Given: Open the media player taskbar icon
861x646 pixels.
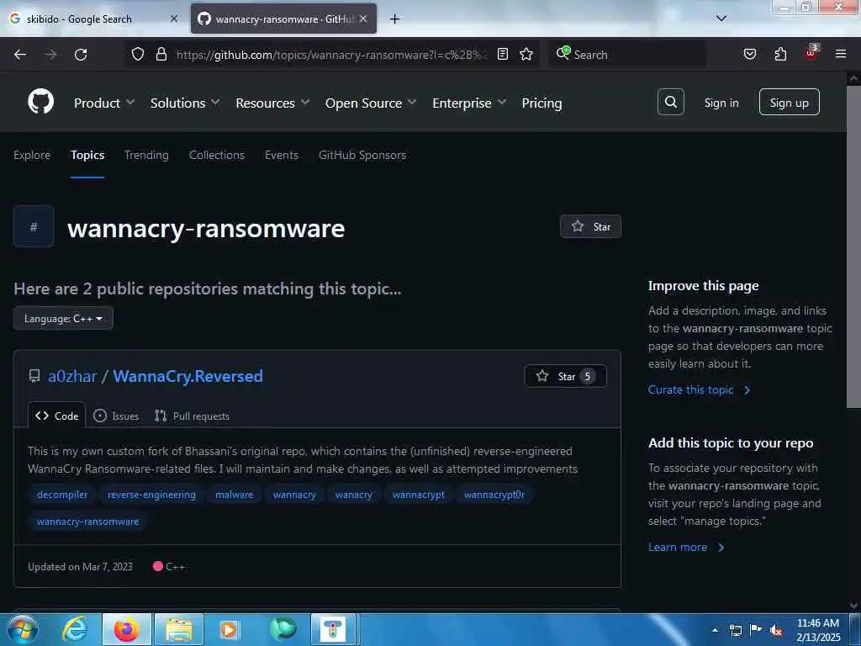Looking at the screenshot, I should point(229,630).
